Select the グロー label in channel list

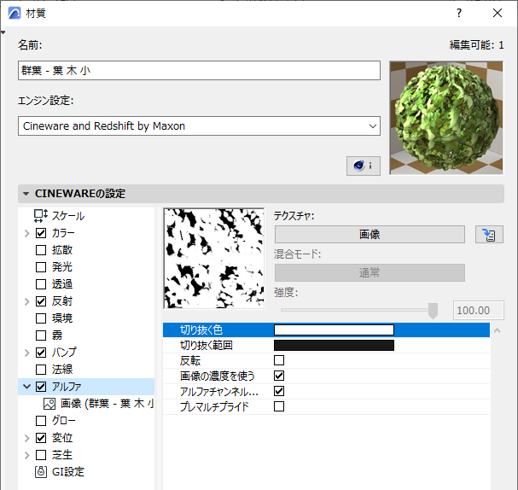(63, 421)
